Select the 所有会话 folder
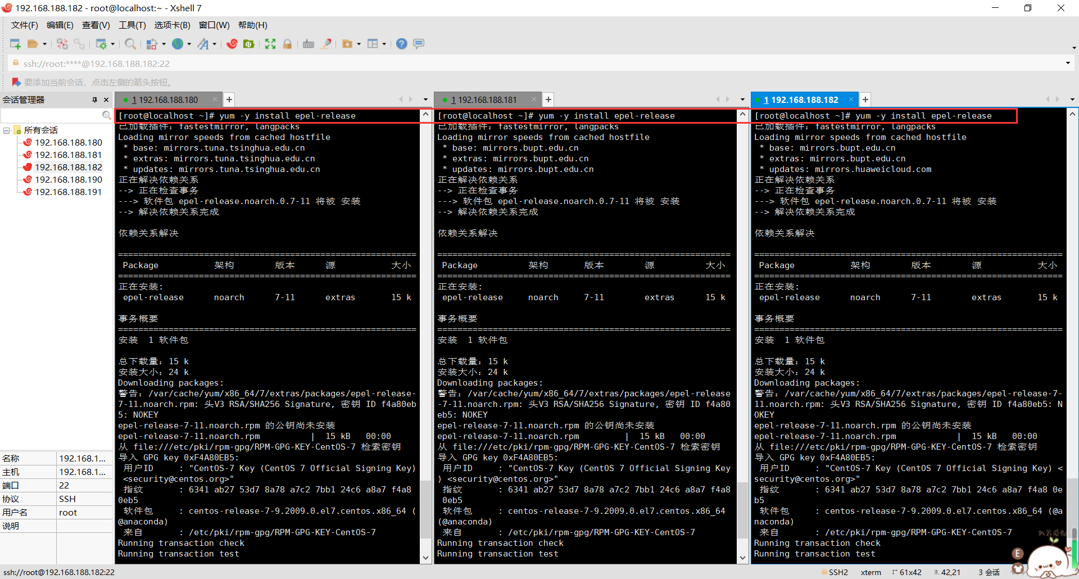The width and height of the screenshot is (1079, 579). pyautogui.click(x=40, y=130)
